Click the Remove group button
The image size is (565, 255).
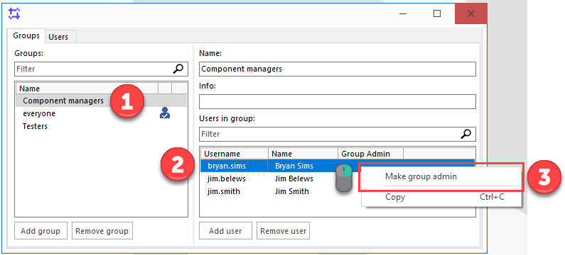tap(102, 231)
